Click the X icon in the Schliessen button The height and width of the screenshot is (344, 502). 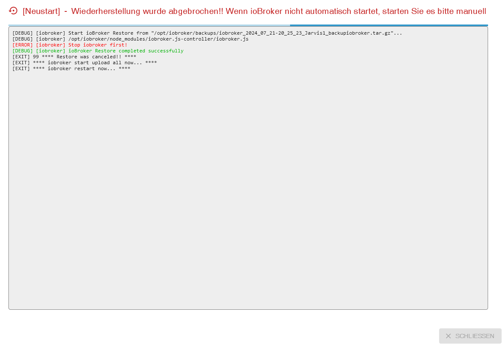(x=448, y=336)
